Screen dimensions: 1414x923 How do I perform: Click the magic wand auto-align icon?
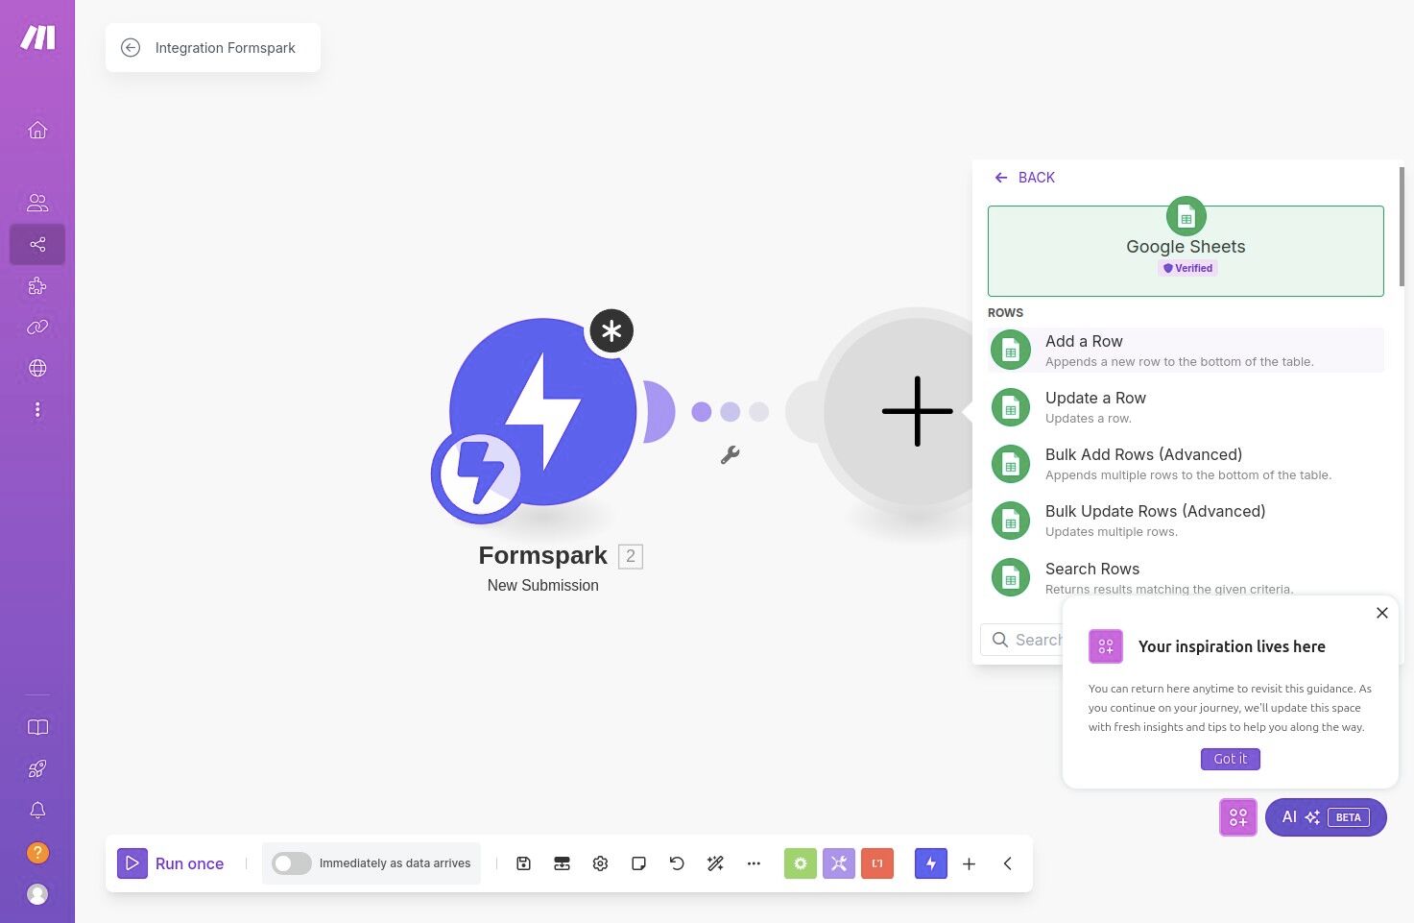715,863
